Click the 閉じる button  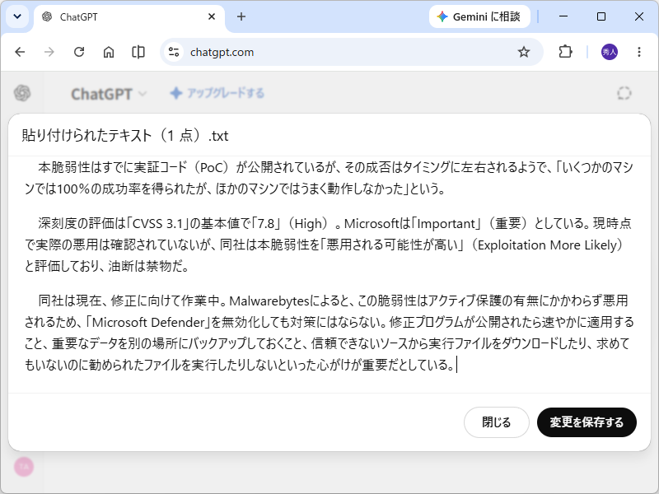click(x=497, y=422)
